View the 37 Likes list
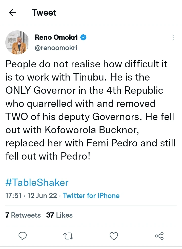This screenshot has height=249, width=182. coord(59,215)
